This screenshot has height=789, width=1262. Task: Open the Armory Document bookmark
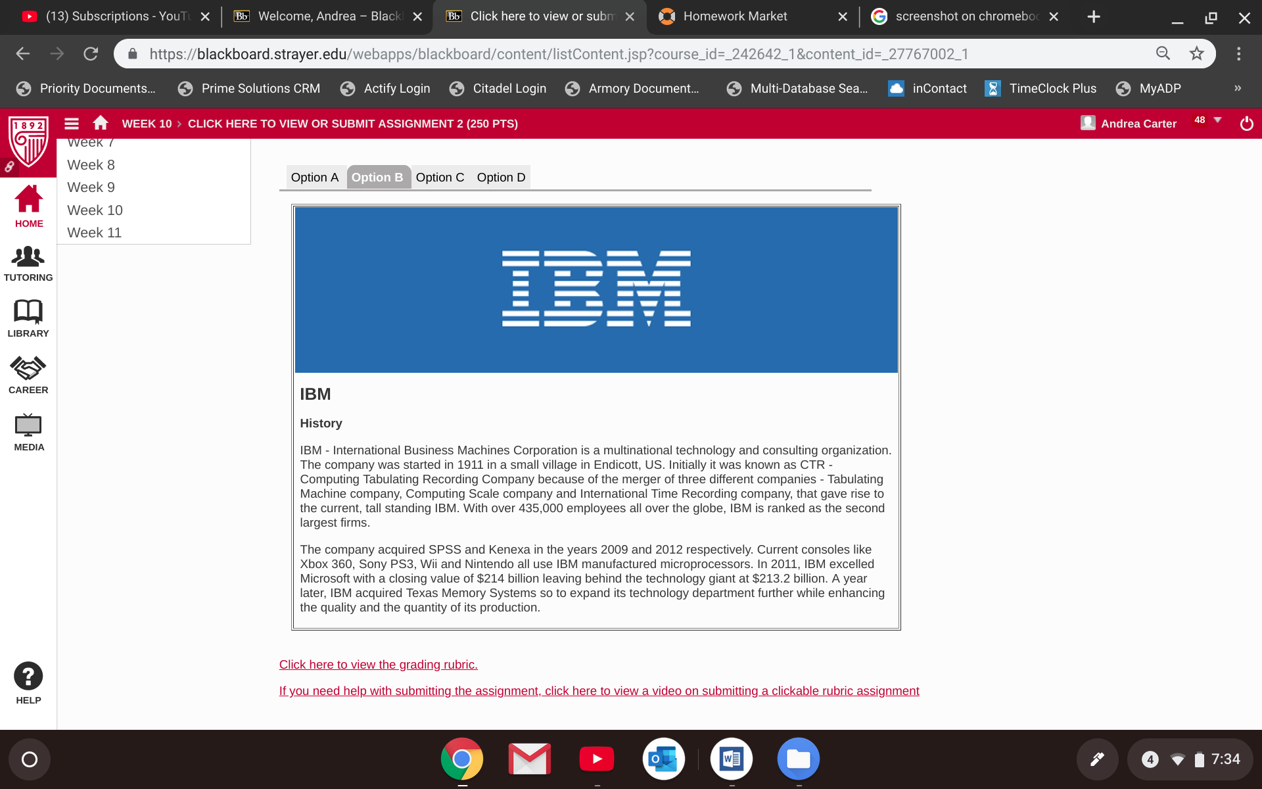click(x=632, y=88)
